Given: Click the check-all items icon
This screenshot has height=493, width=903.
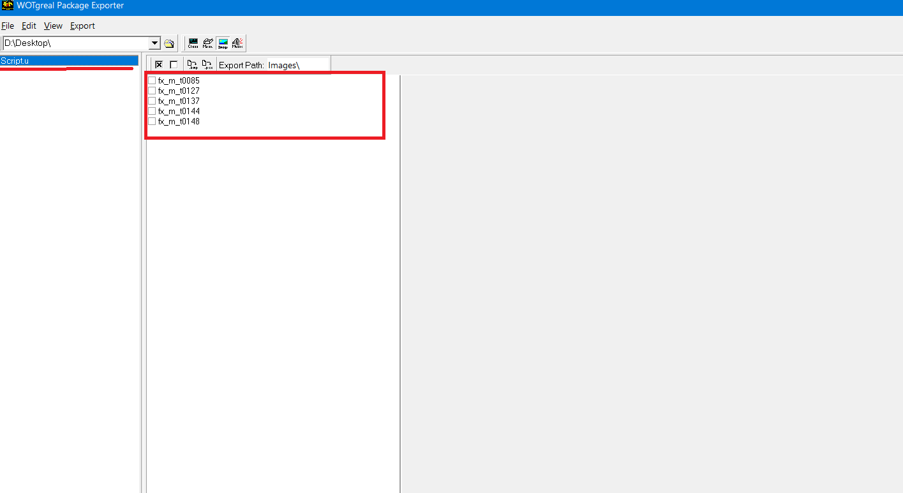Looking at the screenshot, I should pos(159,64).
